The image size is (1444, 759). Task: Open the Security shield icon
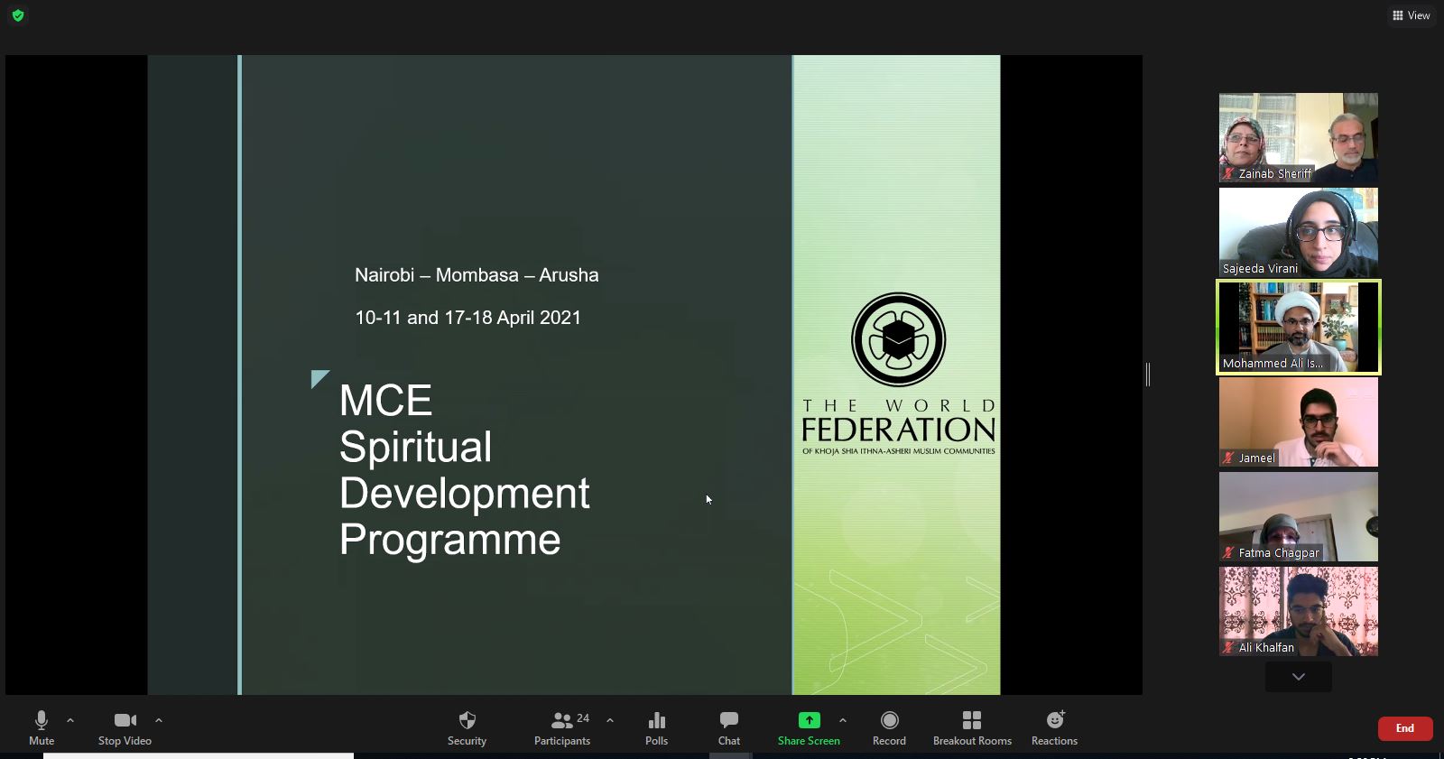point(467,720)
